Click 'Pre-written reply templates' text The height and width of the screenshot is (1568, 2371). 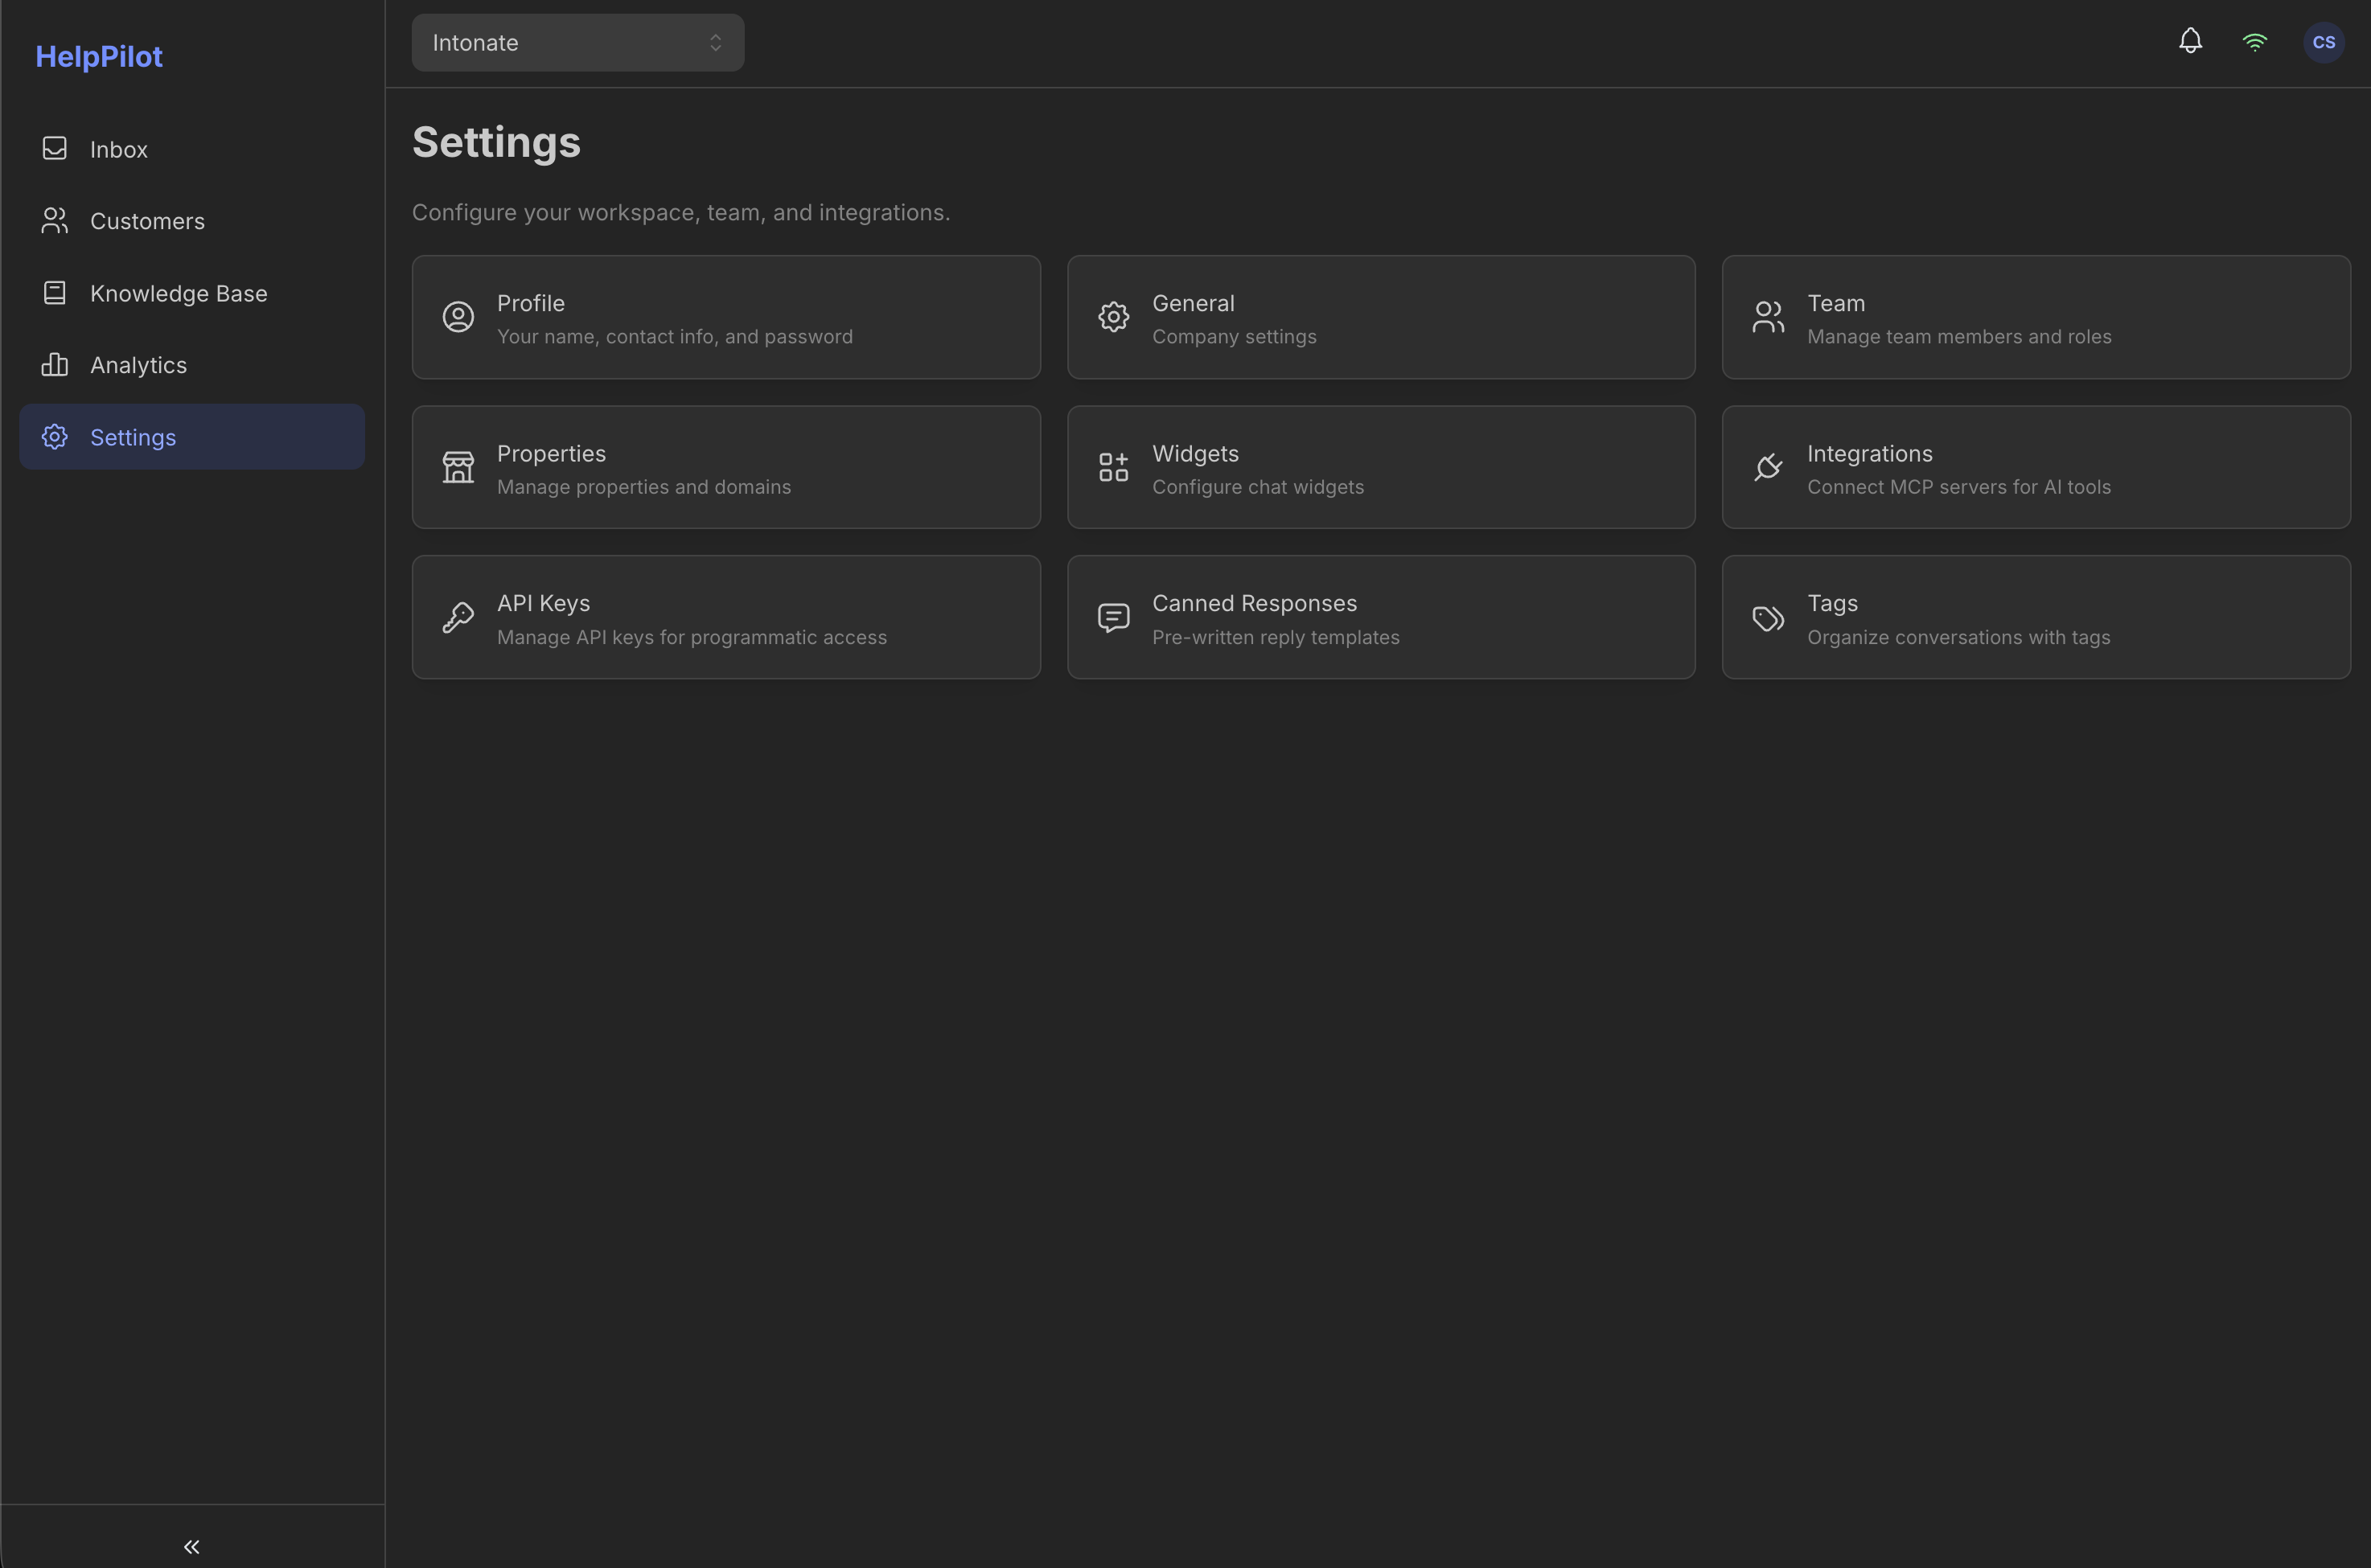click(1276, 638)
